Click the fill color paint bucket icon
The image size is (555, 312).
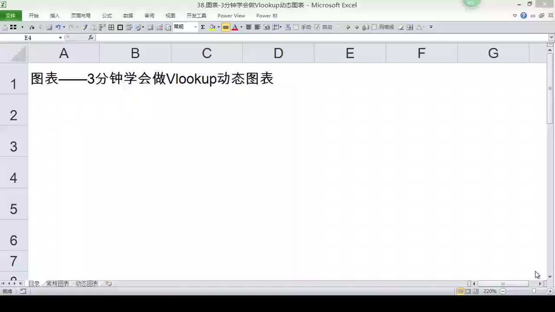pyautogui.click(x=212, y=27)
